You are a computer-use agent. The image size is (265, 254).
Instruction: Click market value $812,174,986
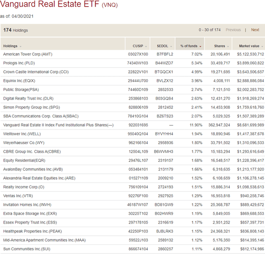(x=252, y=249)
